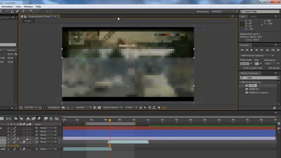Open the View menu
Screen dimensions: 281x158
(18, 7)
